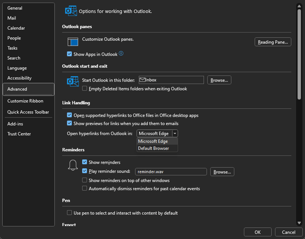
Task: Click the reminder bell icon
Action: pyautogui.click(x=73, y=165)
